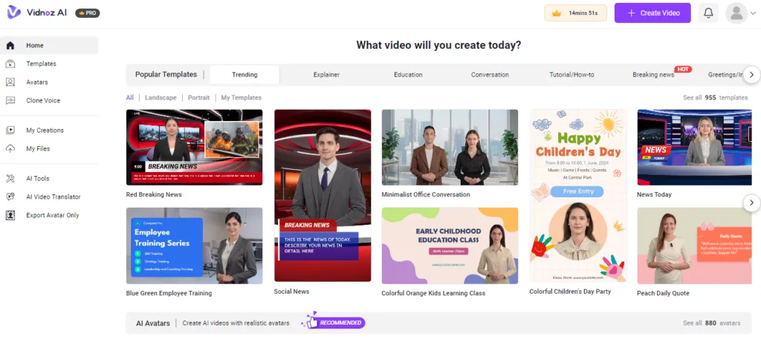The height and width of the screenshot is (339, 761).
Task: Click the My Files upload icon
Action: coord(10,148)
